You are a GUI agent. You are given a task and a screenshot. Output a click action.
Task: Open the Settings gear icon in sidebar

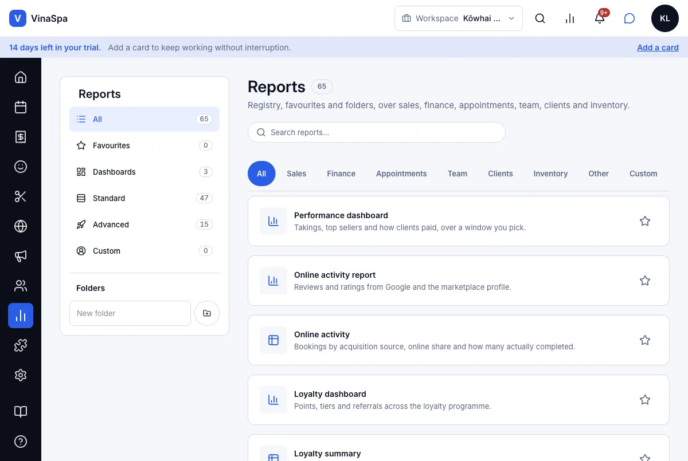21,375
